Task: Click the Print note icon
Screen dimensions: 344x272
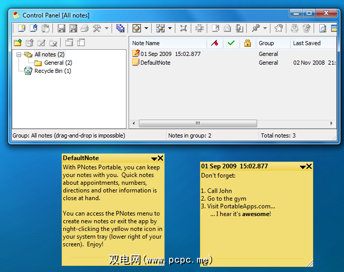Action: 85,28
